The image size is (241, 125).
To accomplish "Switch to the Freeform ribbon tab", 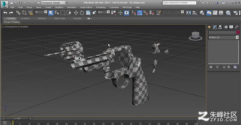I will point(25,19).
